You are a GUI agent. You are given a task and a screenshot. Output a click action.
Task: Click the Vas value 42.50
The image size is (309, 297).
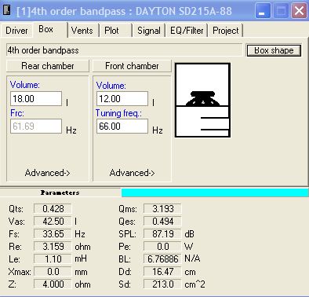click(x=53, y=222)
